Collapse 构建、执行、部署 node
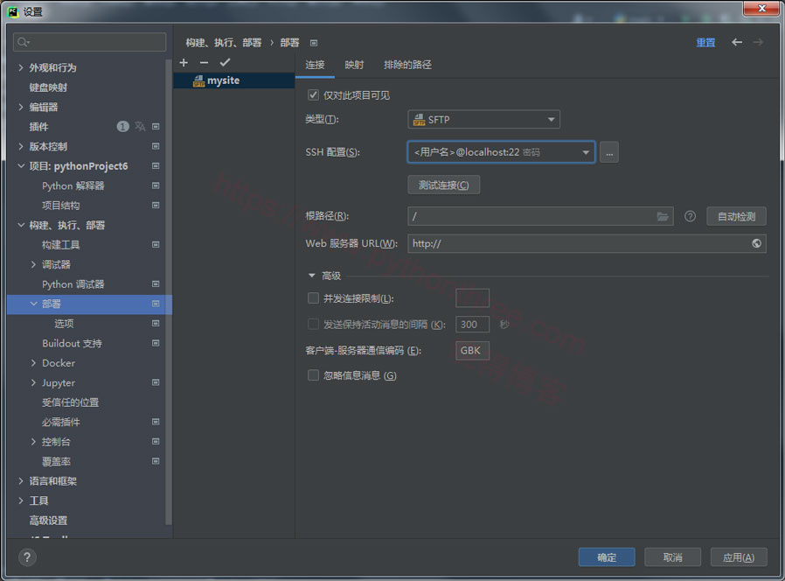 pyautogui.click(x=20, y=225)
